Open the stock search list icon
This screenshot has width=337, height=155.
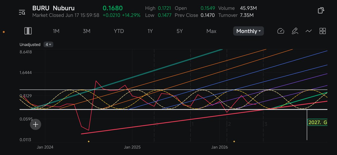(x=22, y=12)
